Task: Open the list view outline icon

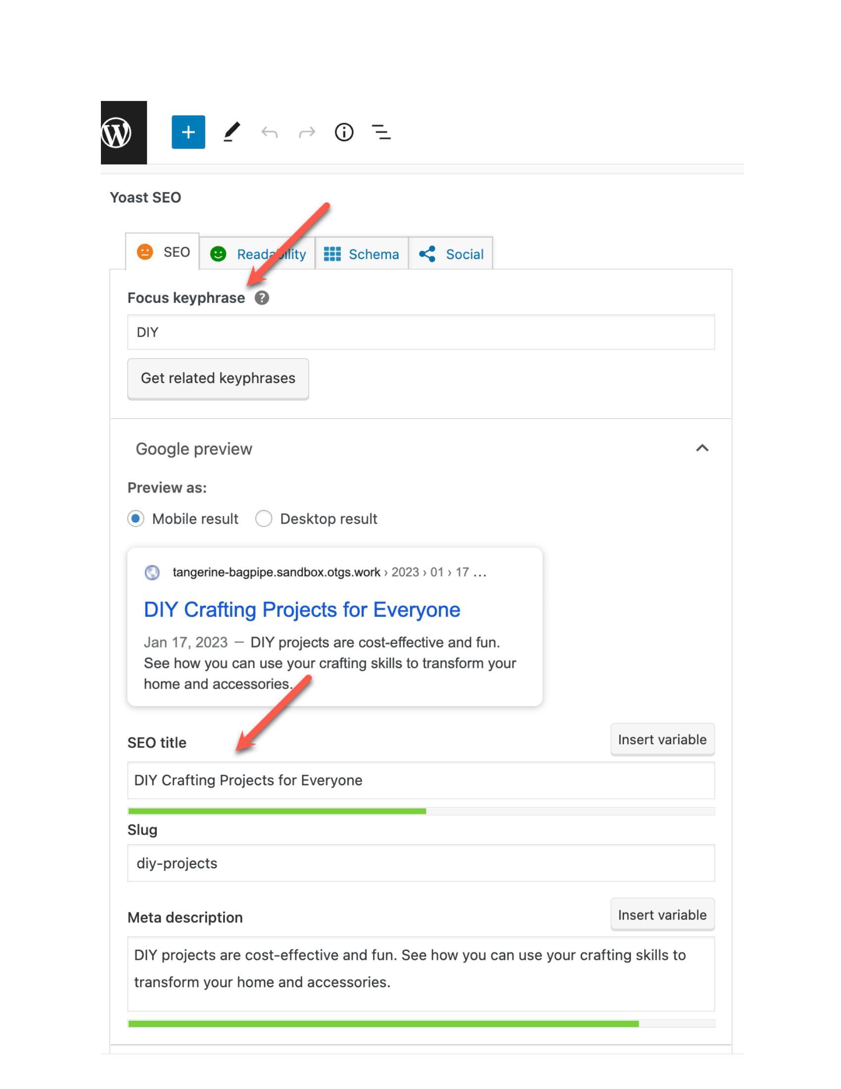Action: click(x=381, y=132)
